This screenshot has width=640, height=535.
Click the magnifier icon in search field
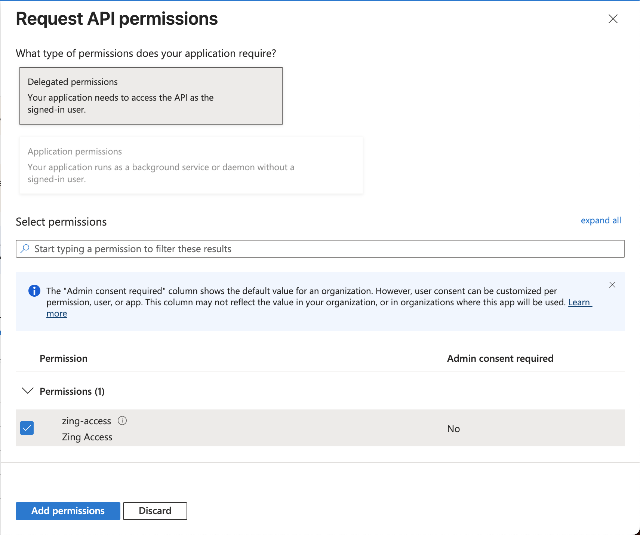25,249
